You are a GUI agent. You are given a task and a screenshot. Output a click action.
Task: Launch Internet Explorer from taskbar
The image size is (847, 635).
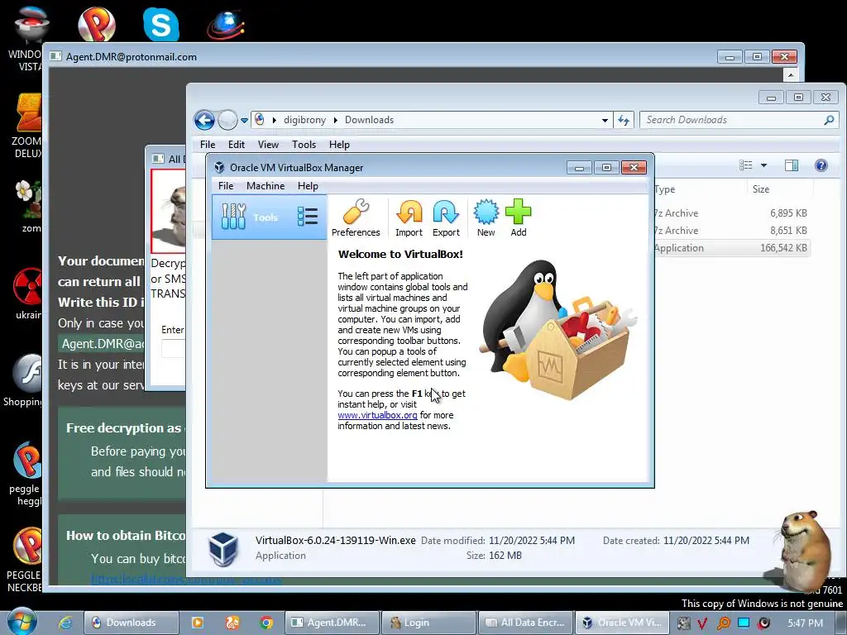click(65, 623)
